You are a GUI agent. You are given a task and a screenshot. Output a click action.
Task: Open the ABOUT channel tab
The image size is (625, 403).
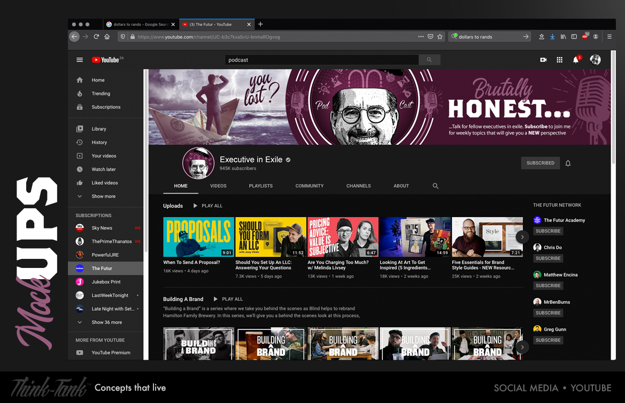pos(401,186)
